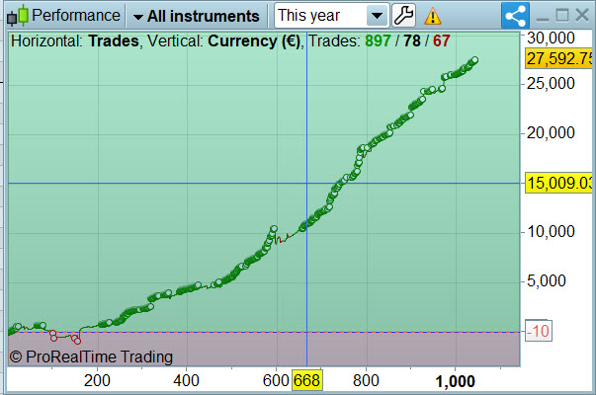Click the last equity curve point

coord(474,60)
